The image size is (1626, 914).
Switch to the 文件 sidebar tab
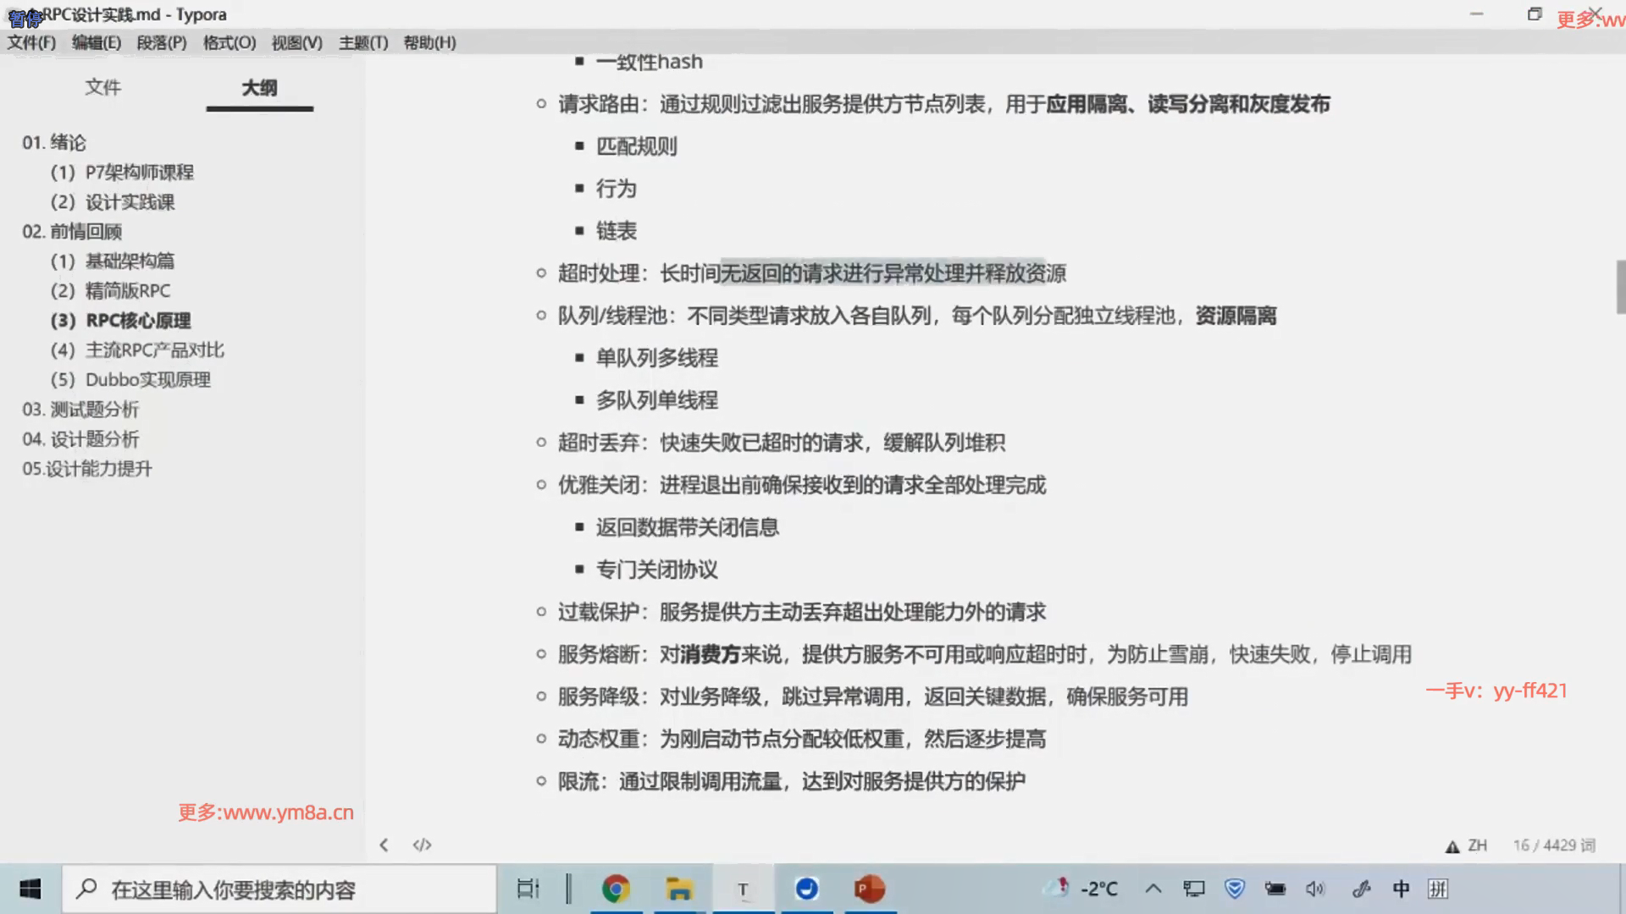click(x=102, y=87)
